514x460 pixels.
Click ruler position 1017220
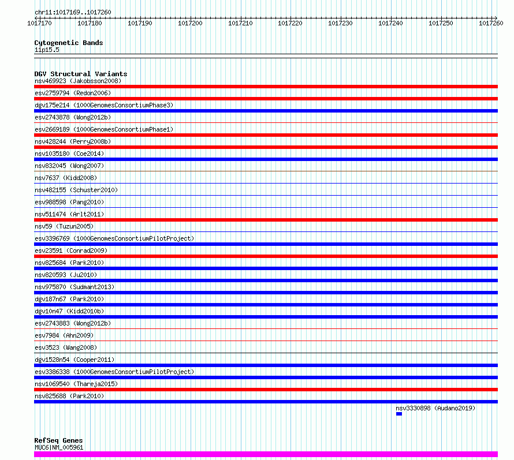point(290,23)
